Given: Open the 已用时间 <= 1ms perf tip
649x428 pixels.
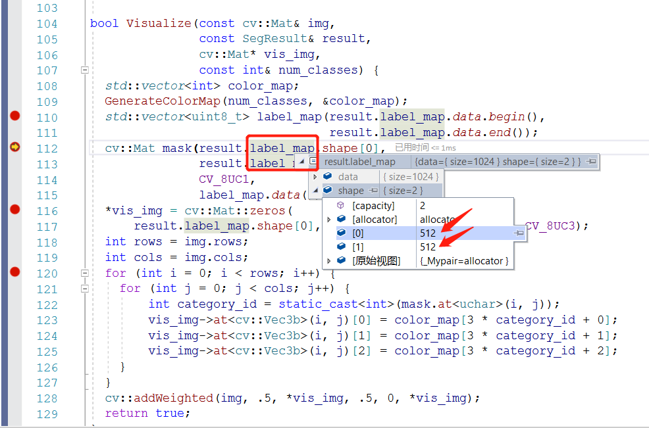Looking at the screenshot, I should pos(425,148).
